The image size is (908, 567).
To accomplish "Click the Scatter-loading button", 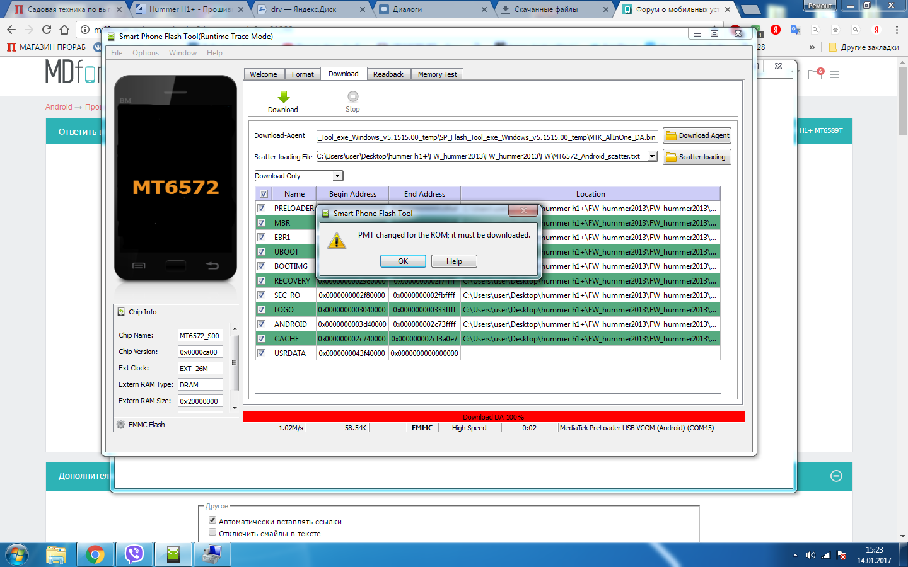I will (x=697, y=157).
